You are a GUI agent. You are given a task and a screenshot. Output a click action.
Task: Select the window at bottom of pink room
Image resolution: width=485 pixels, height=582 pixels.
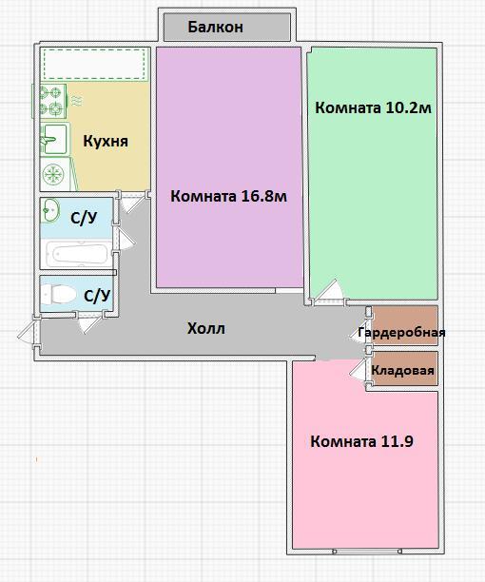(x=367, y=552)
